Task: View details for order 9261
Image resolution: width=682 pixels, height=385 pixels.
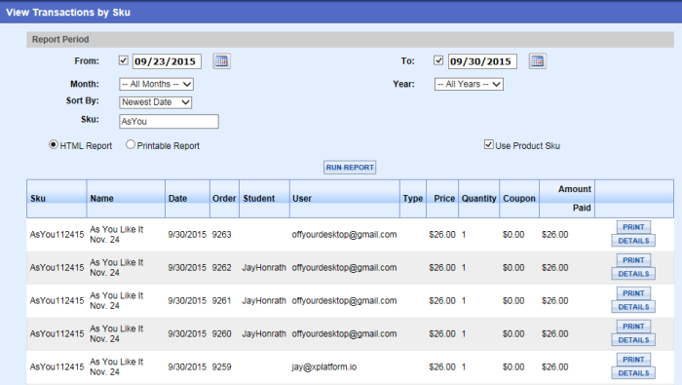Action: (x=633, y=307)
